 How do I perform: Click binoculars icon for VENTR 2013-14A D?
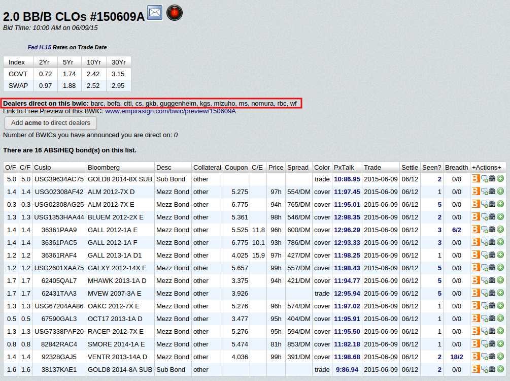[x=492, y=357]
